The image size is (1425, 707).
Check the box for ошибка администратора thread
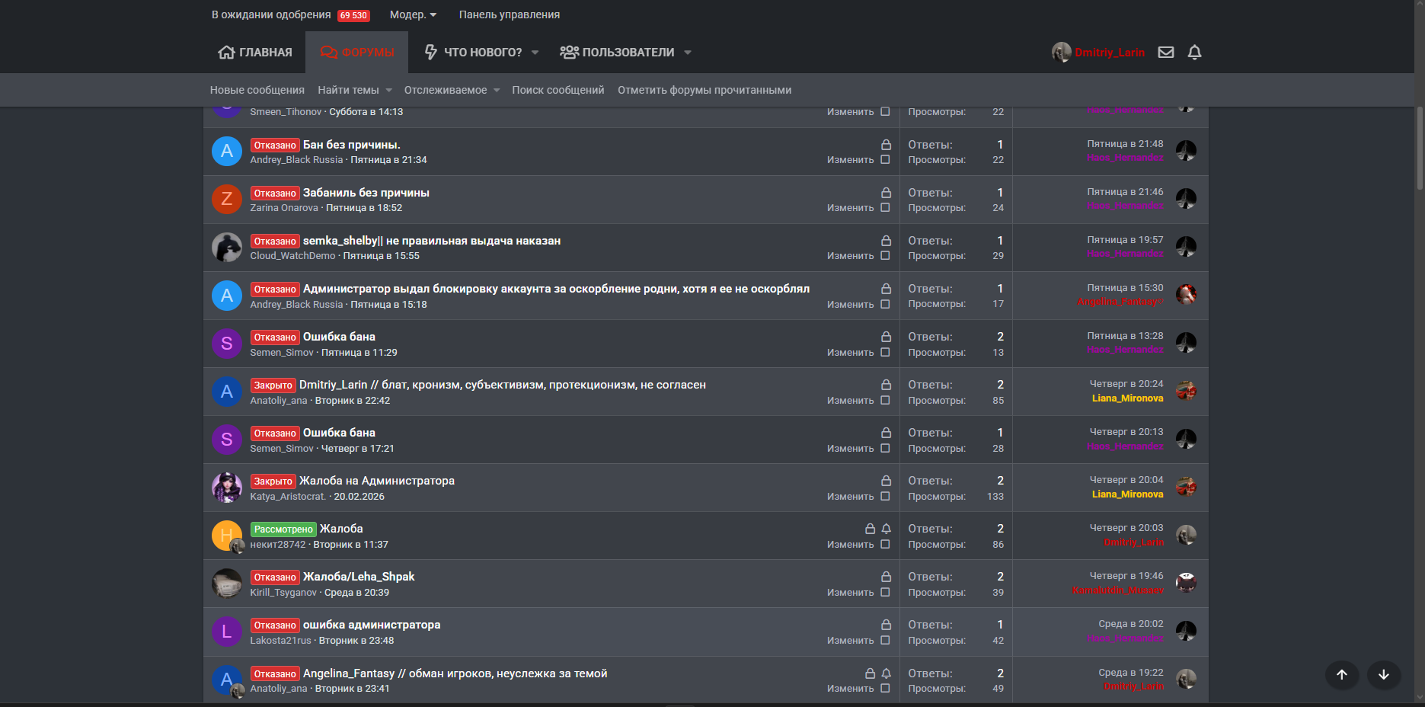tap(885, 641)
